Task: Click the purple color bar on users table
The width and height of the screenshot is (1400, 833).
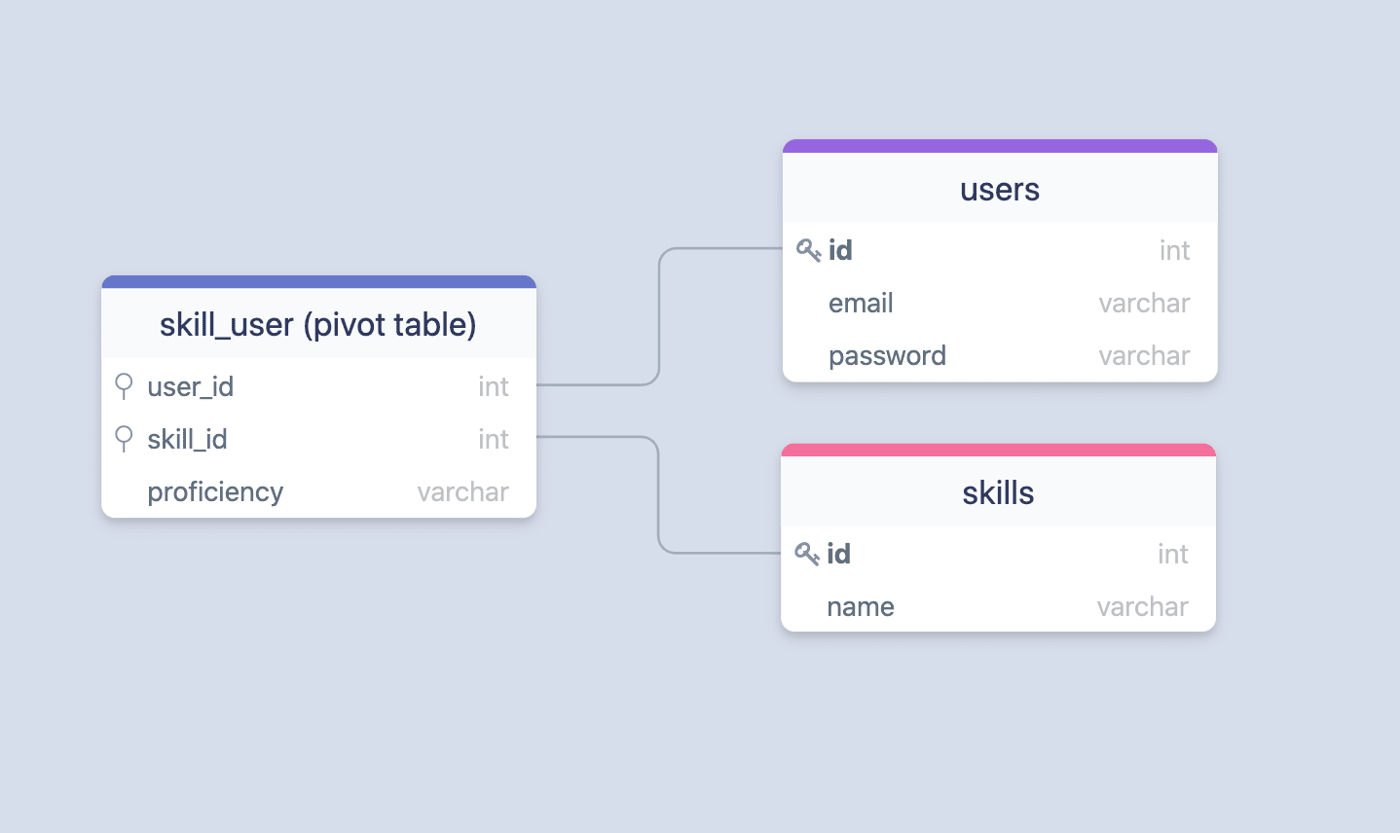Action: [x=1000, y=146]
